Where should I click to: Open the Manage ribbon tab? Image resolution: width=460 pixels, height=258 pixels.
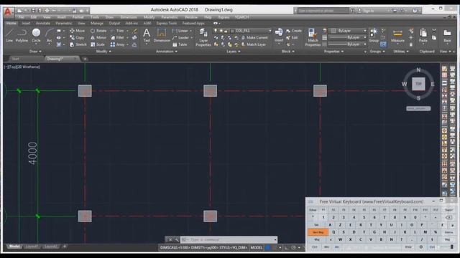coord(97,24)
